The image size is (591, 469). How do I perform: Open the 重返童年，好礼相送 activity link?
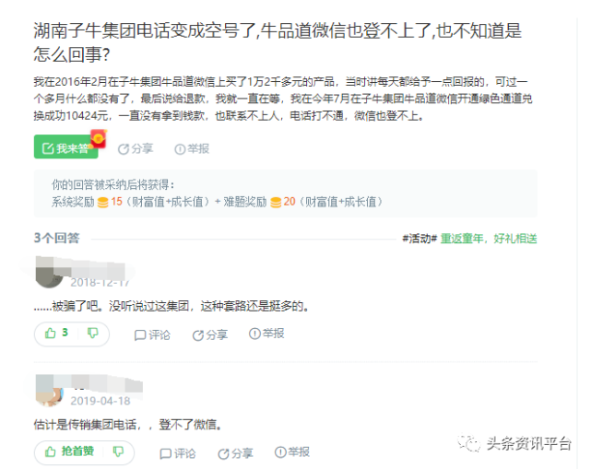click(x=489, y=239)
